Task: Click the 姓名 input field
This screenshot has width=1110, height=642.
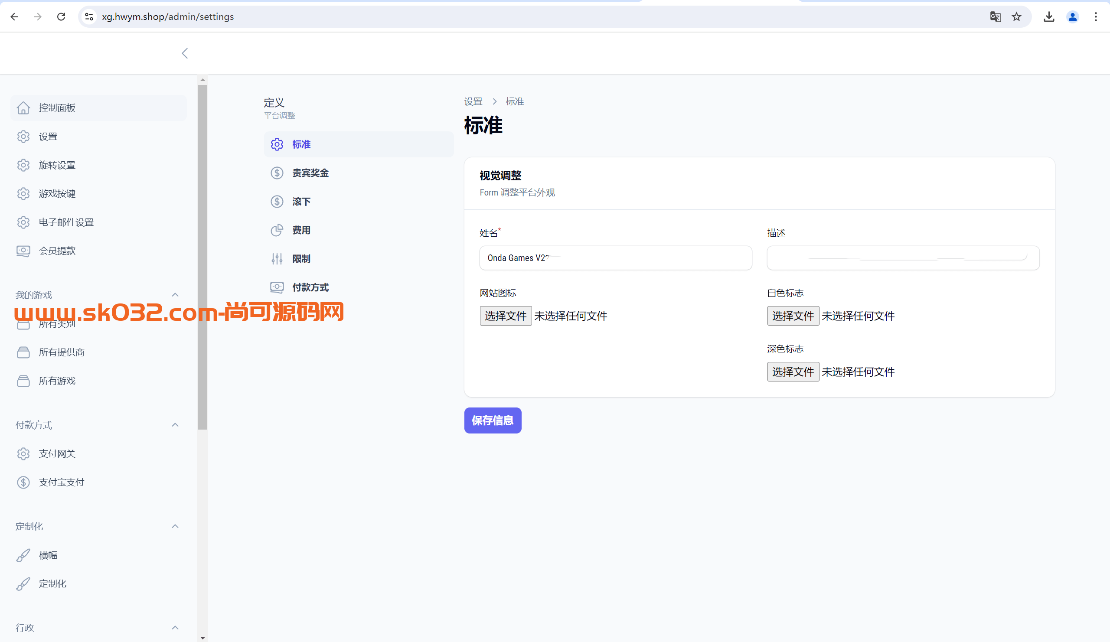Action: (x=615, y=258)
